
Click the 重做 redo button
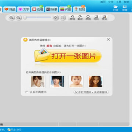(80, 18)
